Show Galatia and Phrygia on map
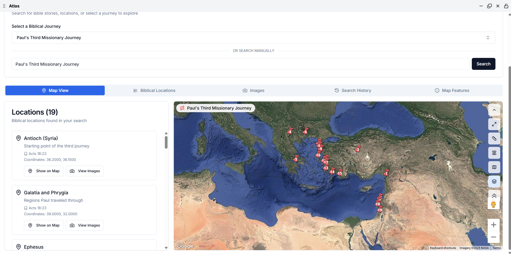Screen dimensions: 511x254 (44, 225)
